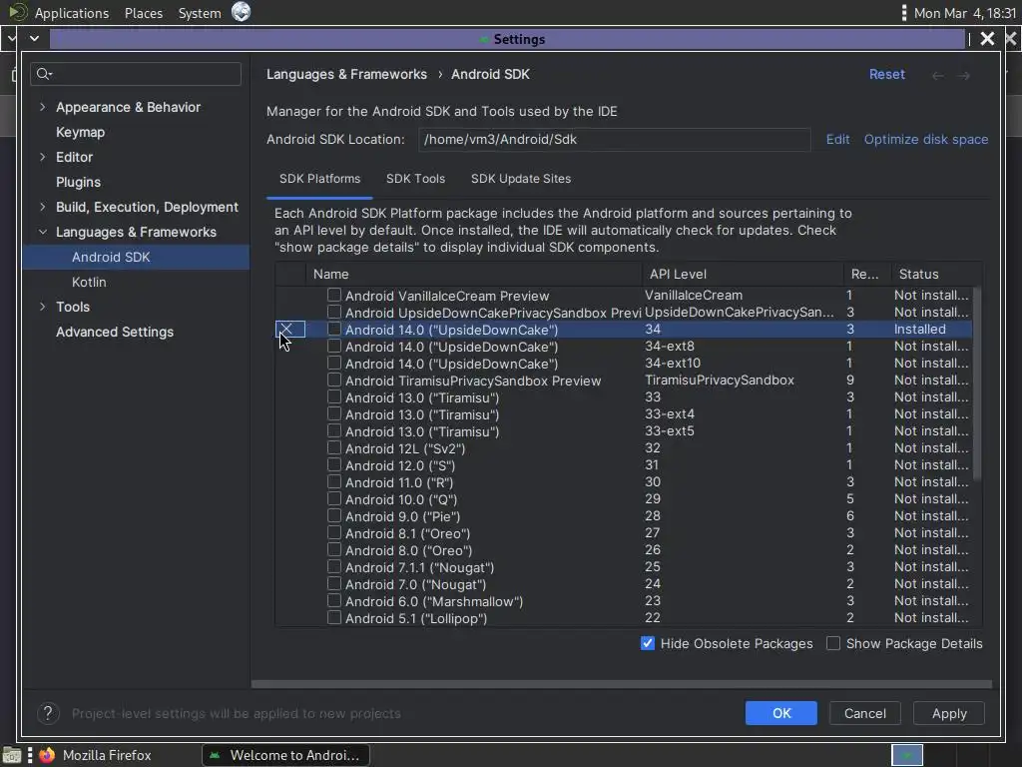Image resolution: width=1022 pixels, height=767 pixels.
Task: Expand the Tools settings section
Action: tap(42, 307)
